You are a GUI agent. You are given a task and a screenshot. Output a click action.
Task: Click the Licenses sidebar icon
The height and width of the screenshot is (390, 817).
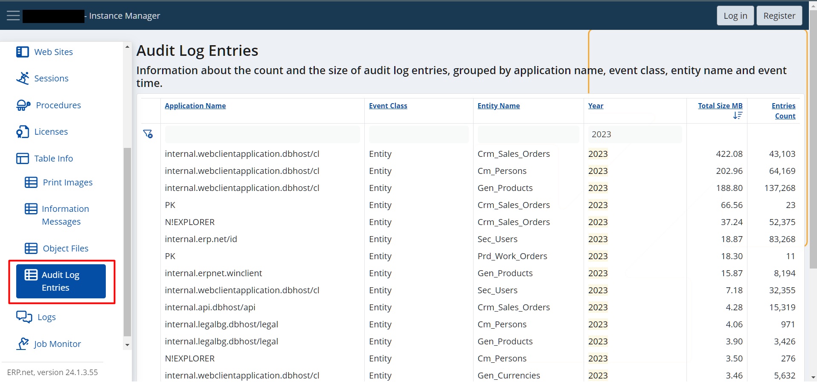23,132
